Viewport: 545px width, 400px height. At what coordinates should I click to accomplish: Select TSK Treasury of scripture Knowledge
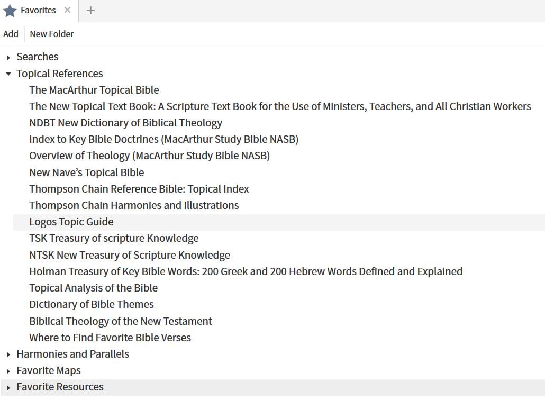tap(114, 238)
